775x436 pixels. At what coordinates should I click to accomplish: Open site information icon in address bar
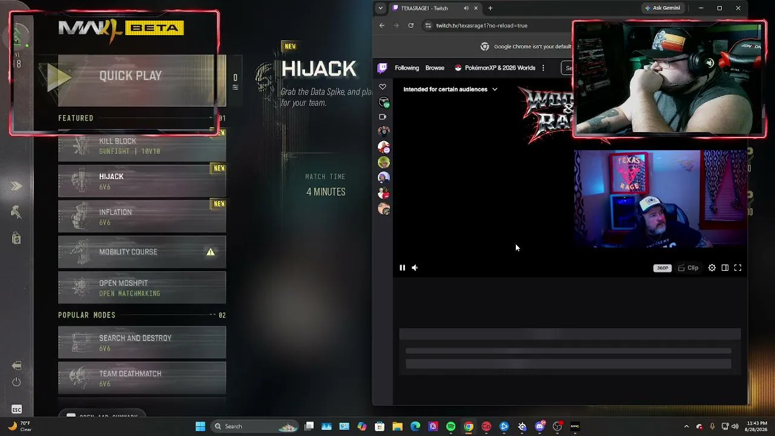pos(428,25)
